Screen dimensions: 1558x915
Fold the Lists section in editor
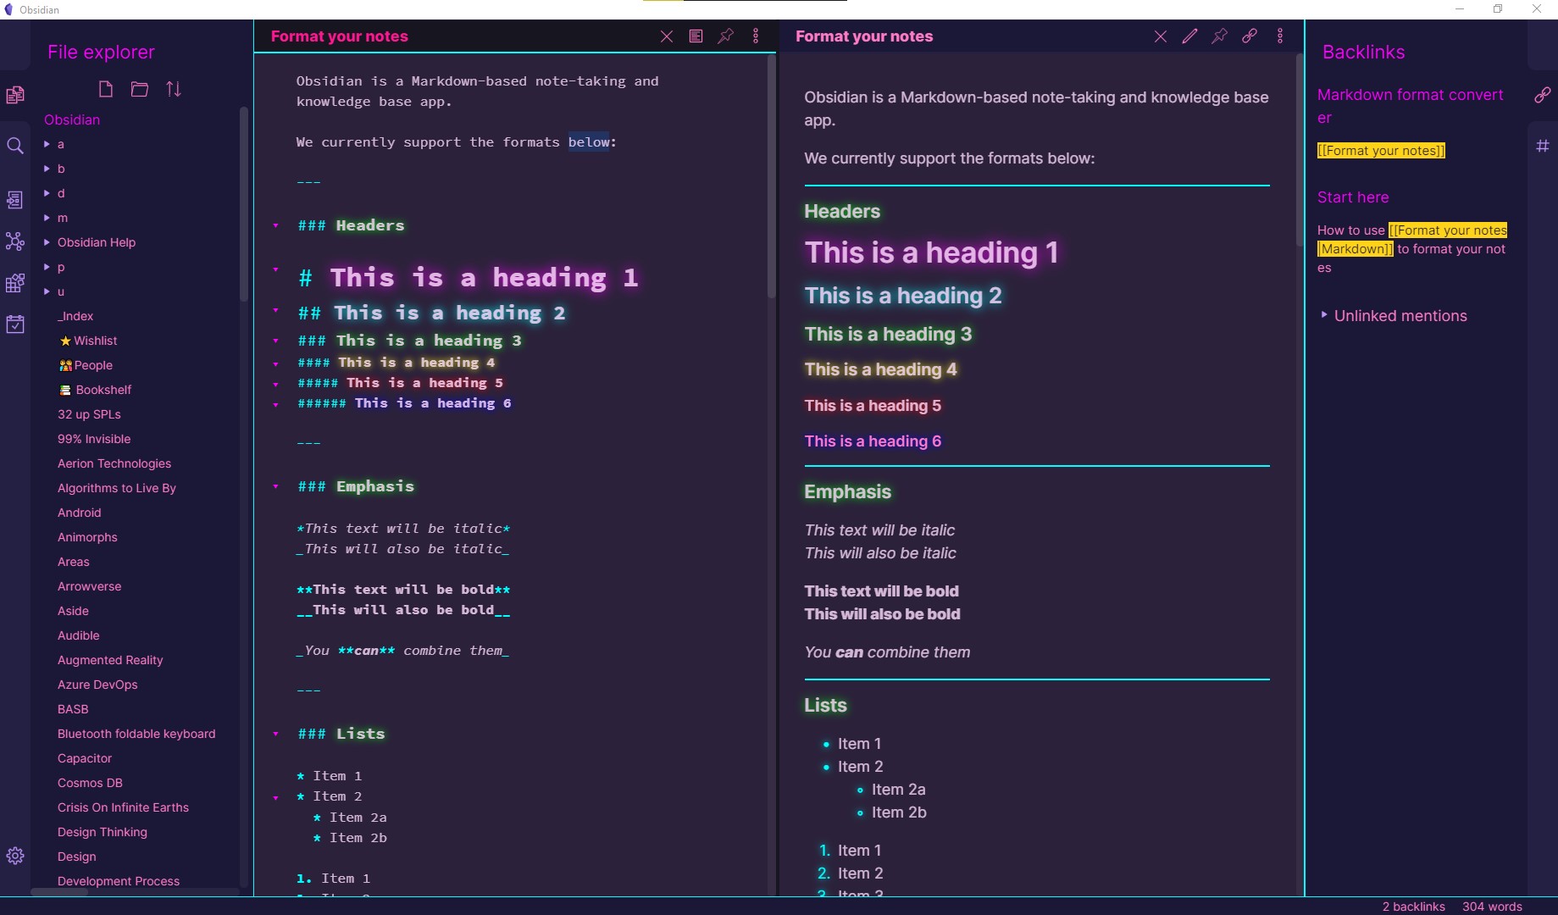click(x=276, y=735)
